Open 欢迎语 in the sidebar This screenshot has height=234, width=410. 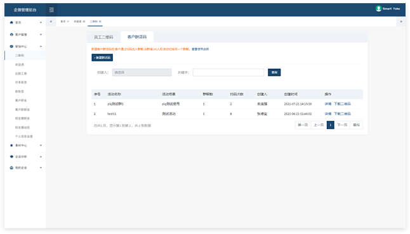pos(20,65)
